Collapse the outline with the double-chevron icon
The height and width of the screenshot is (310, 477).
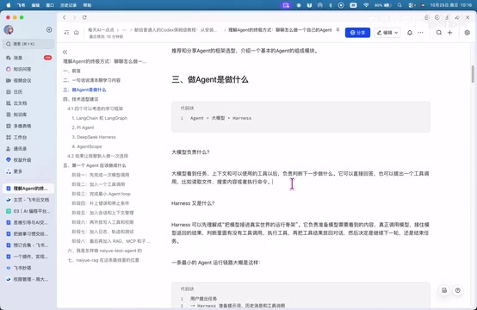[65, 52]
